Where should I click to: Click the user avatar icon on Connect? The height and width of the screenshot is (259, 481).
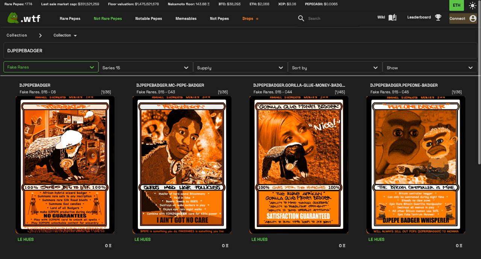click(x=473, y=18)
